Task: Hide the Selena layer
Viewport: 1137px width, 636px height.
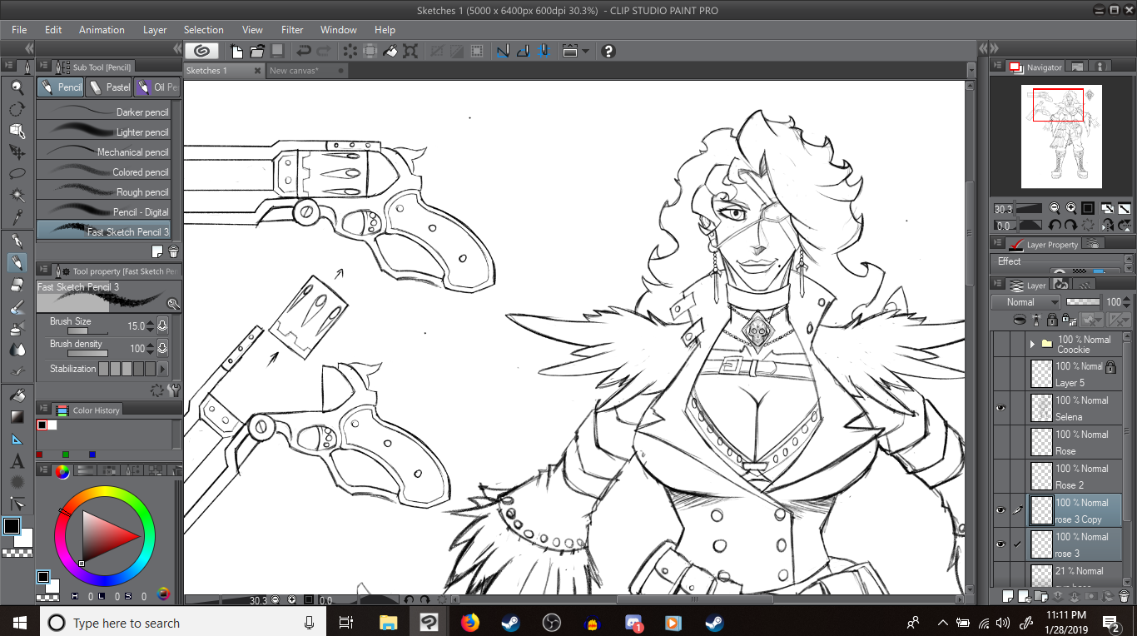Action: click(1000, 408)
